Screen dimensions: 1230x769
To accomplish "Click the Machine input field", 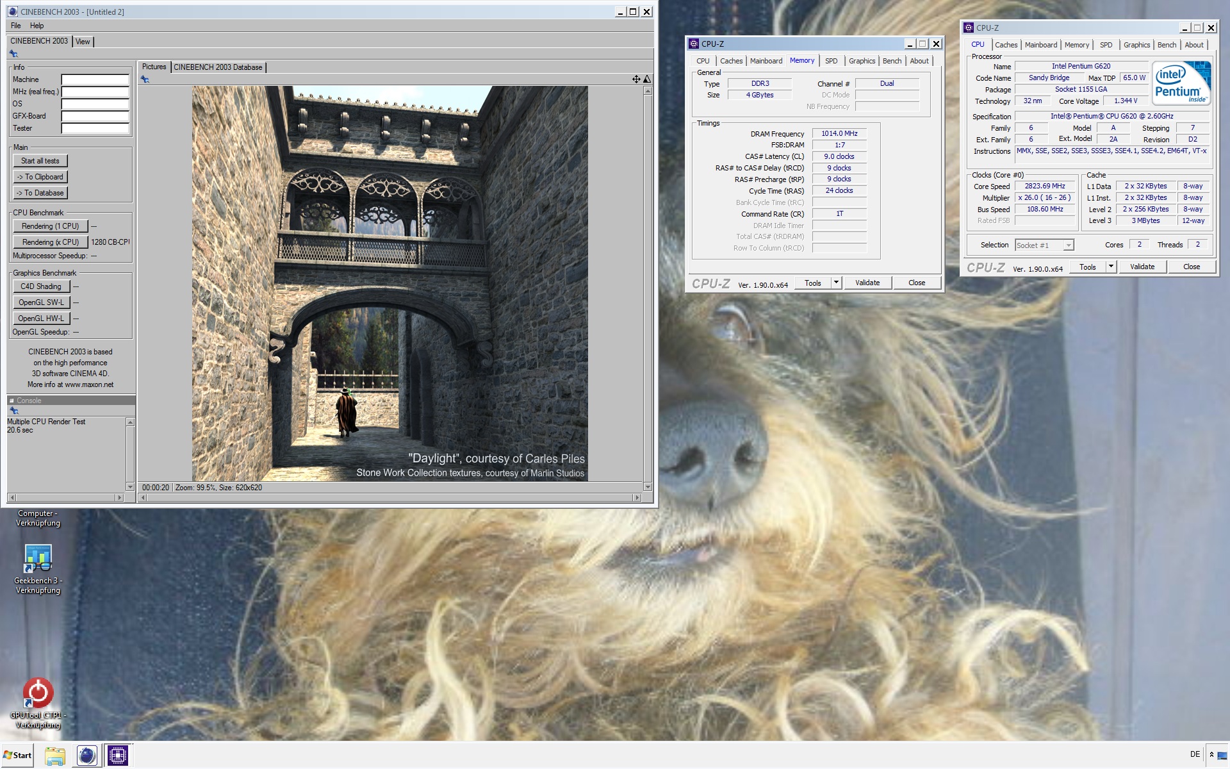I will tap(95, 79).
